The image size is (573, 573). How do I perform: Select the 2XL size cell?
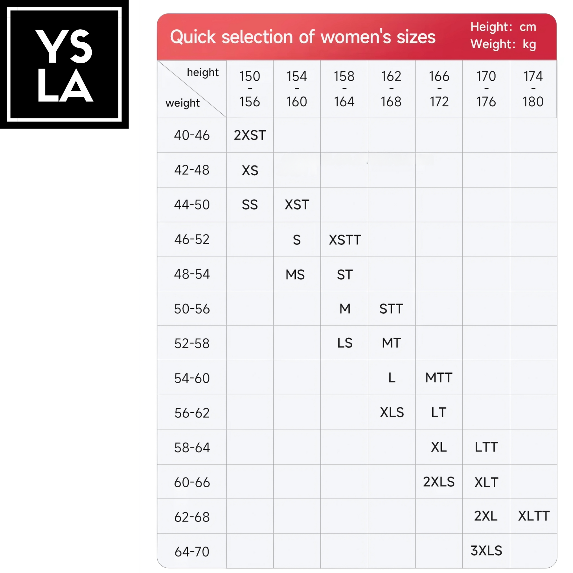[x=486, y=516]
